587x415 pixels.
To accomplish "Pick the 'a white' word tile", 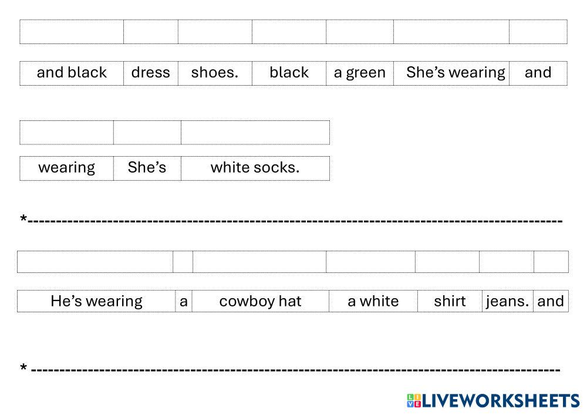I will 373,301.
